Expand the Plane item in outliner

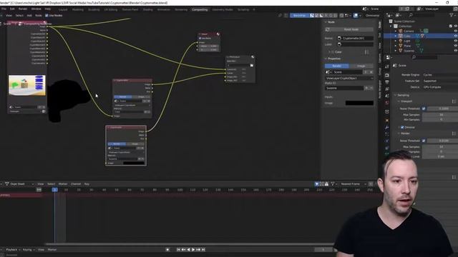(x=396, y=46)
